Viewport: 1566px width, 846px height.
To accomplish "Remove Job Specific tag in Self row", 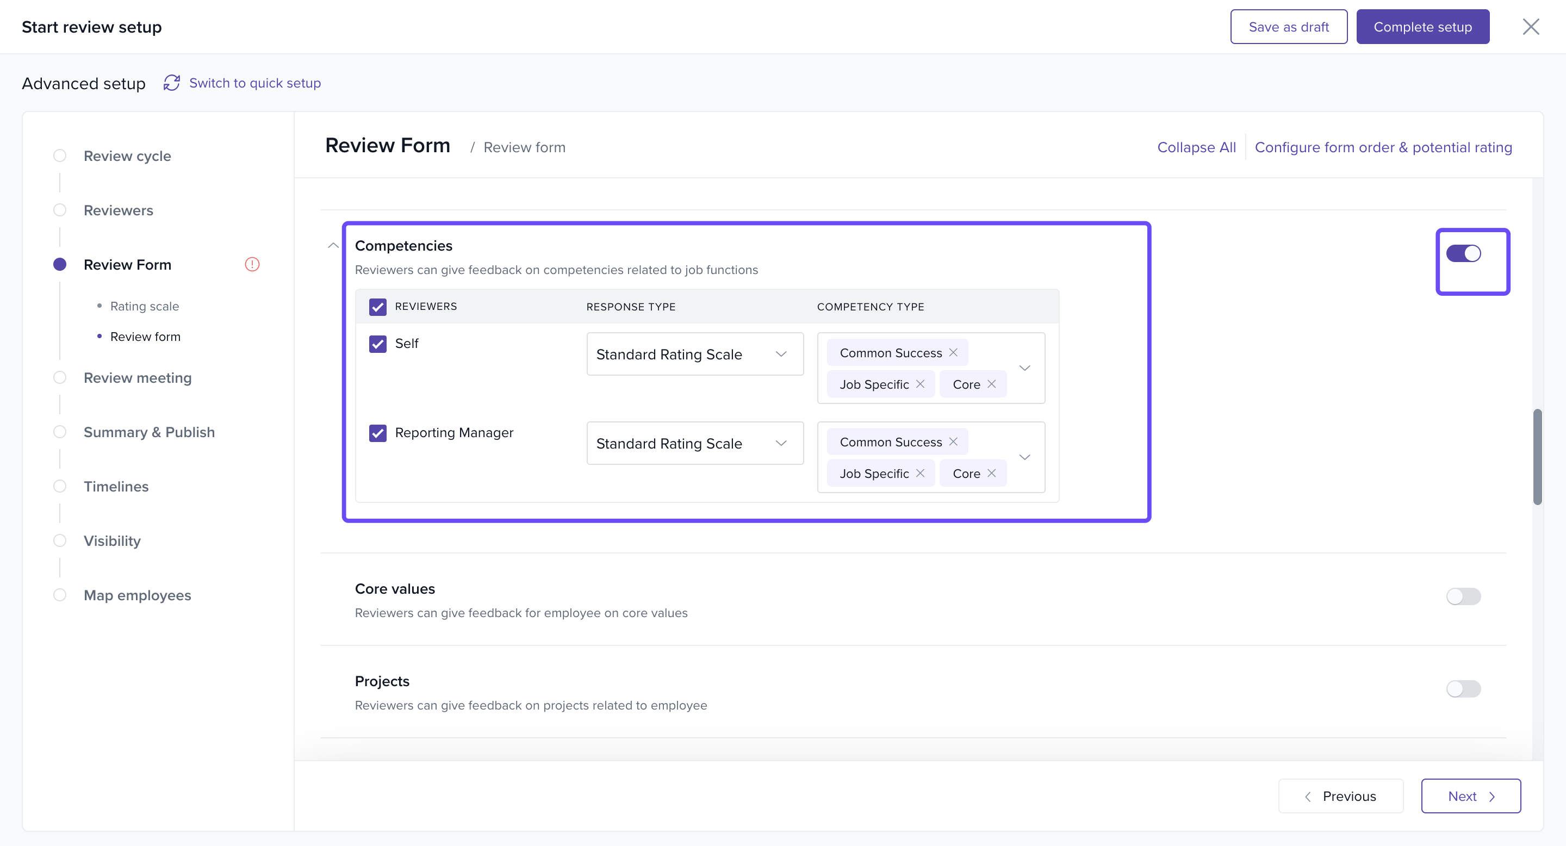I will coord(921,384).
